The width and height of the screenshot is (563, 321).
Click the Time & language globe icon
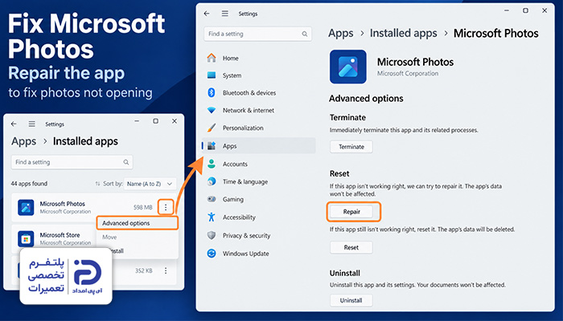[x=212, y=181]
